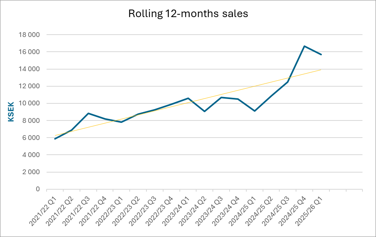This screenshot has width=376, height=237.
Task: Click the "2 000" y-axis label
Action: 31,172
